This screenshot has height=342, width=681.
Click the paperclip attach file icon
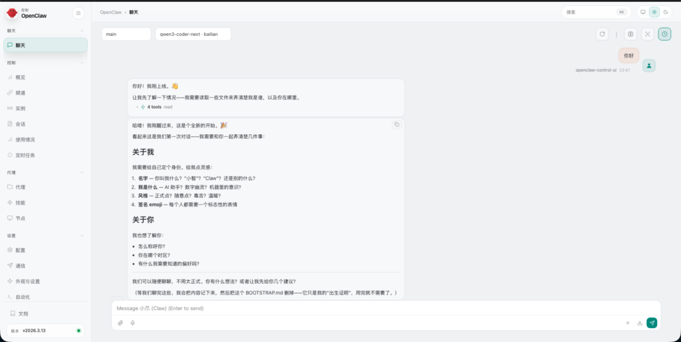(x=120, y=323)
